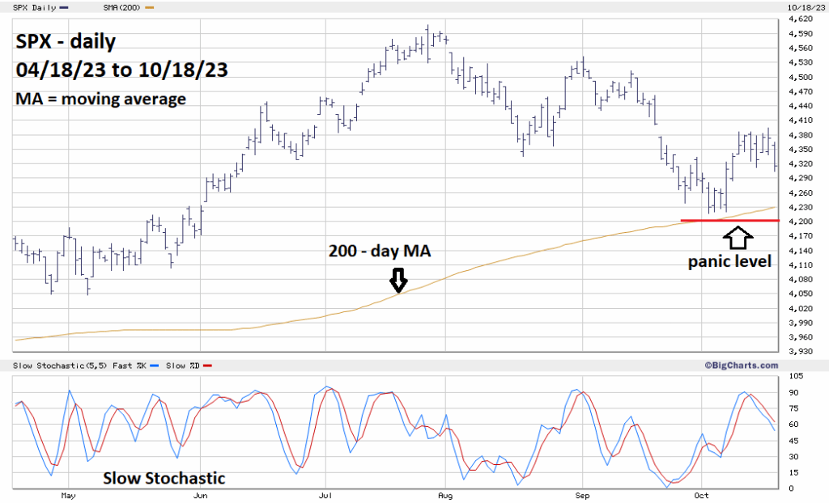Click the May label on time axis
Screen dimensions: 829x503
point(68,493)
